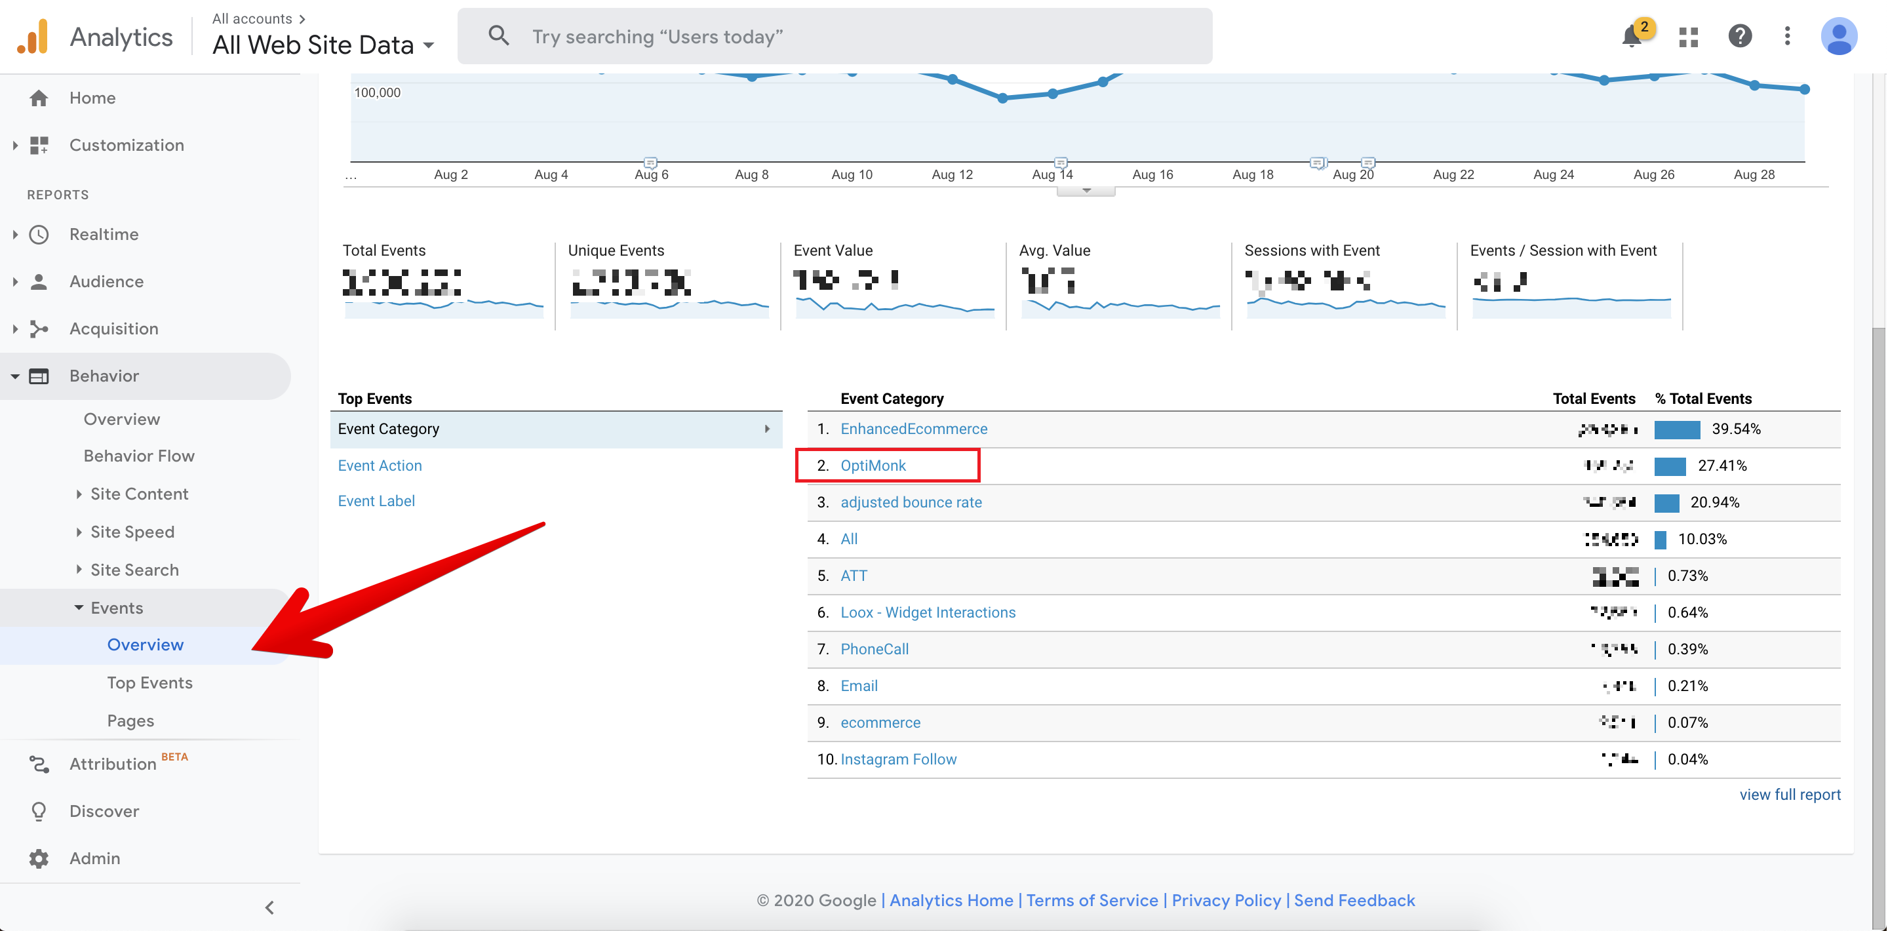The width and height of the screenshot is (1888, 931).
Task: Click the last data point on the chart
Action: pyautogui.click(x=1805, y=89)
